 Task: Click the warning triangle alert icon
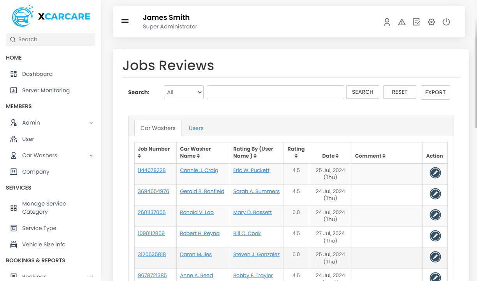[x=401, y=22]
